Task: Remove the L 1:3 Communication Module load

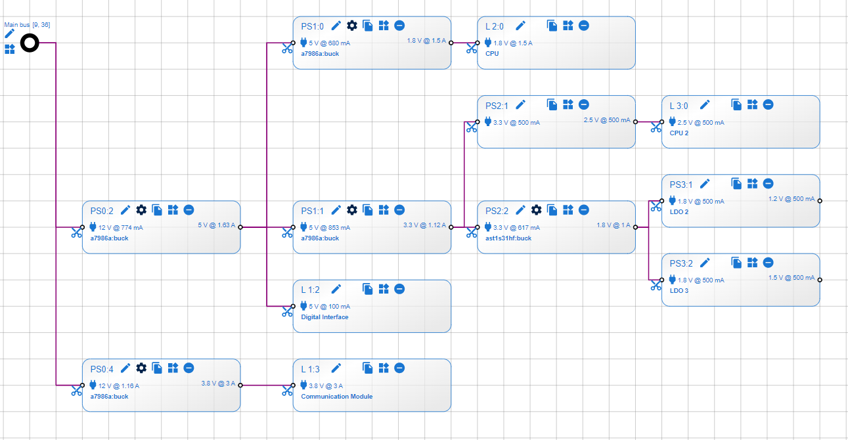Action: (x=399, y=368)
